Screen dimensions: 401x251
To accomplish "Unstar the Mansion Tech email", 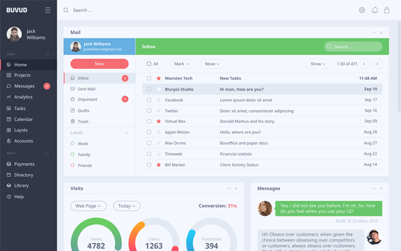I will (159, 78).
